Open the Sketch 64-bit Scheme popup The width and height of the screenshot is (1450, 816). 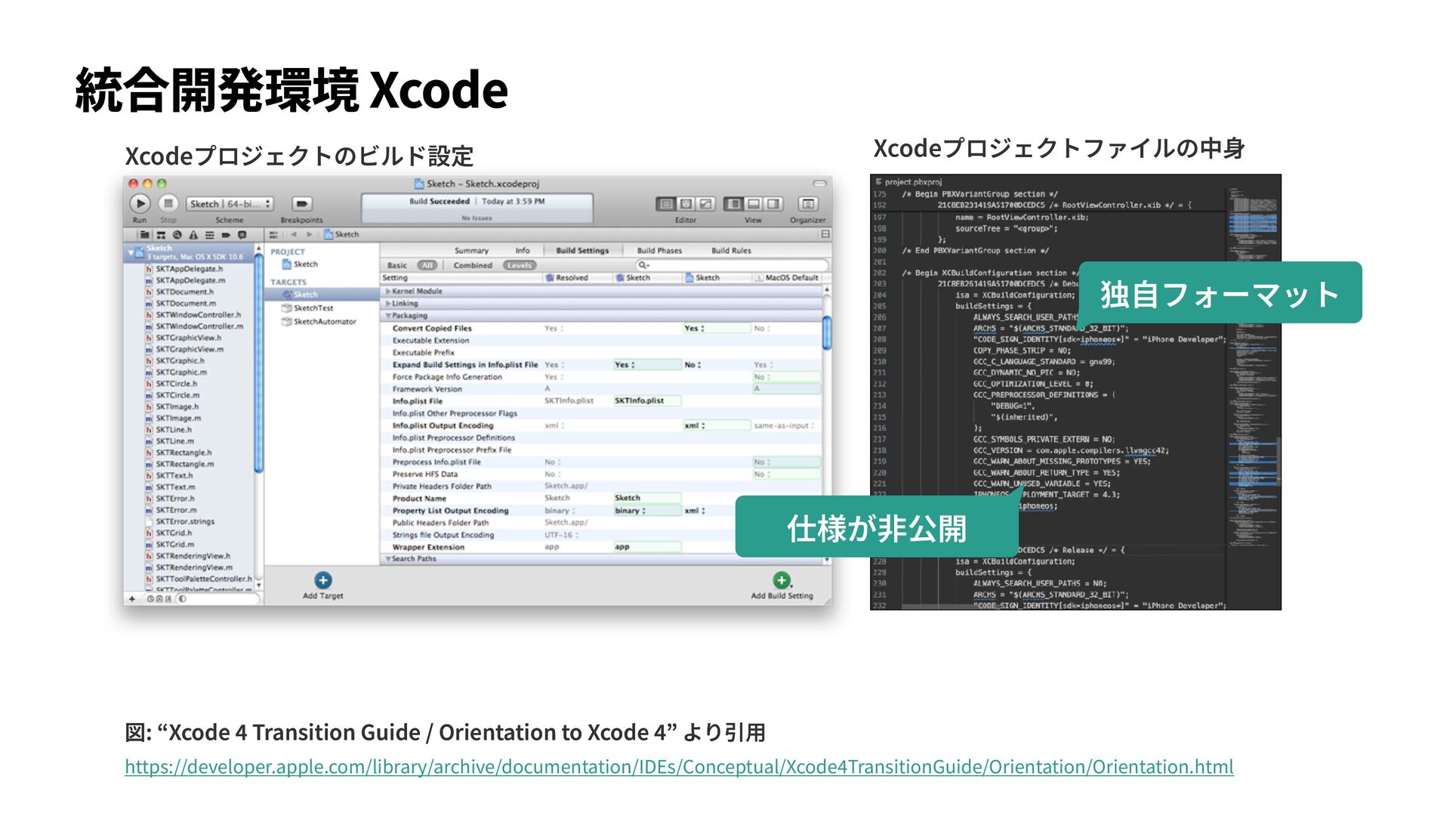click(x=230, y=204)
